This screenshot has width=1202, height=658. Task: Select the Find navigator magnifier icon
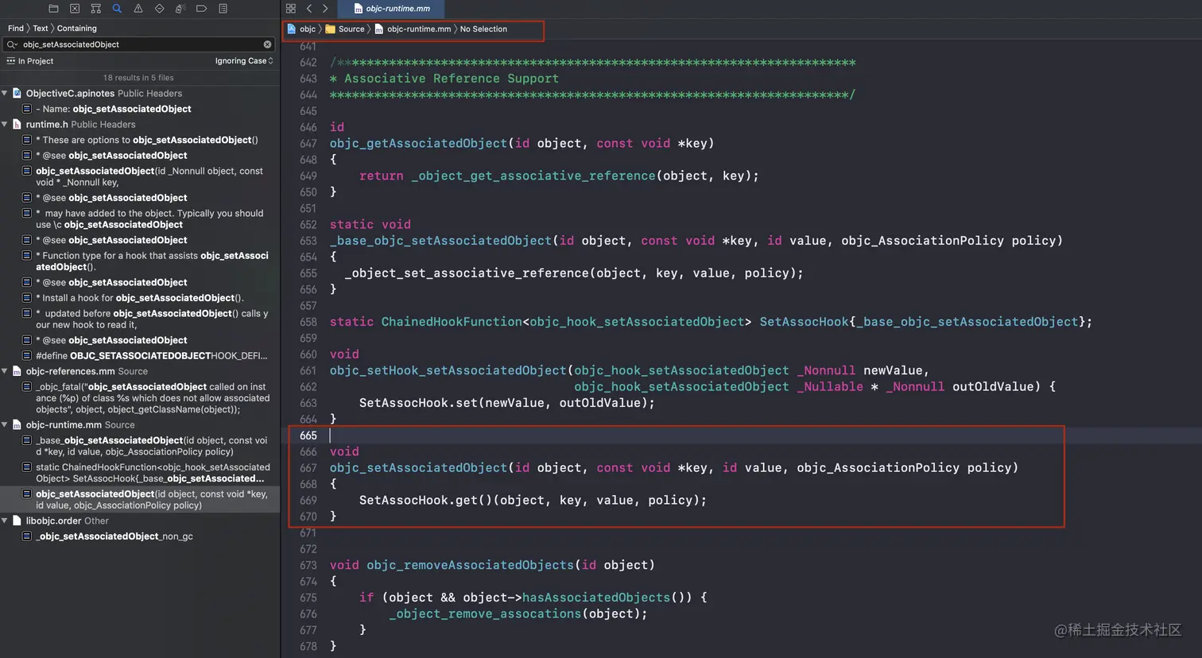(117, 9)
